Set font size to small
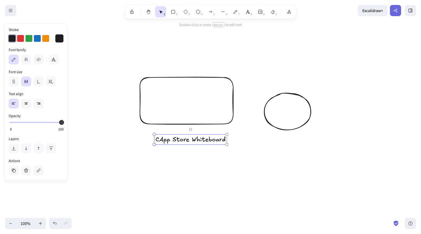The image size is (421, 234). (14, 82)
